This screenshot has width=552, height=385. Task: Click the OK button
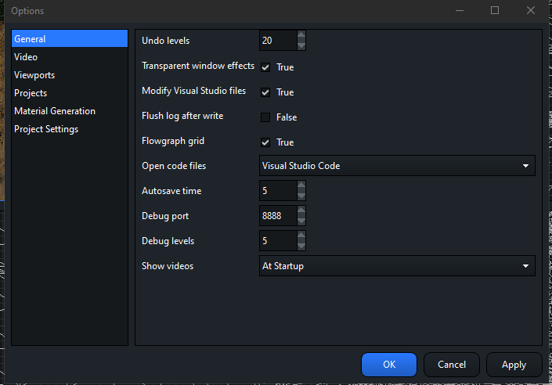(x=389, y=365)
